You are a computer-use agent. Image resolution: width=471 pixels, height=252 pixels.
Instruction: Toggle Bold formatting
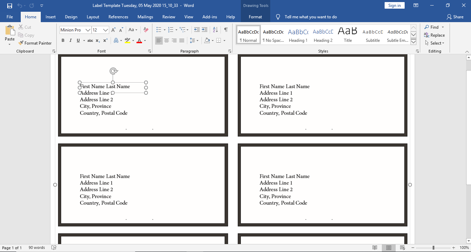pyautogui.click(x=63, y=41)
